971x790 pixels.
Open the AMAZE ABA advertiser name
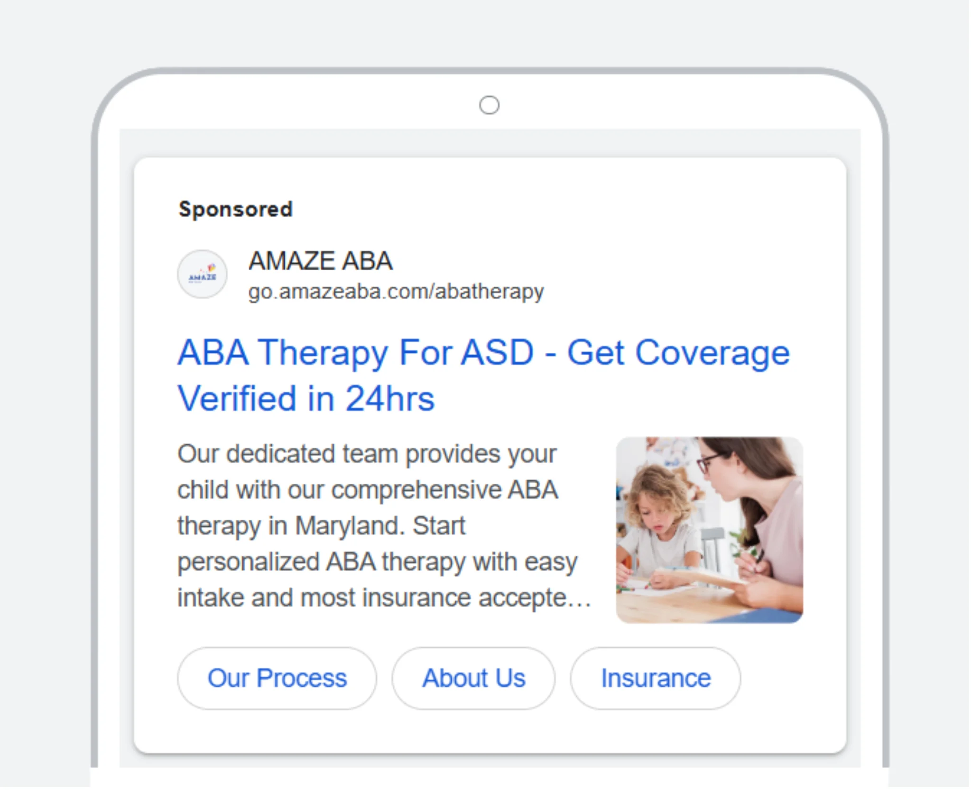click(x=321, y=261)
